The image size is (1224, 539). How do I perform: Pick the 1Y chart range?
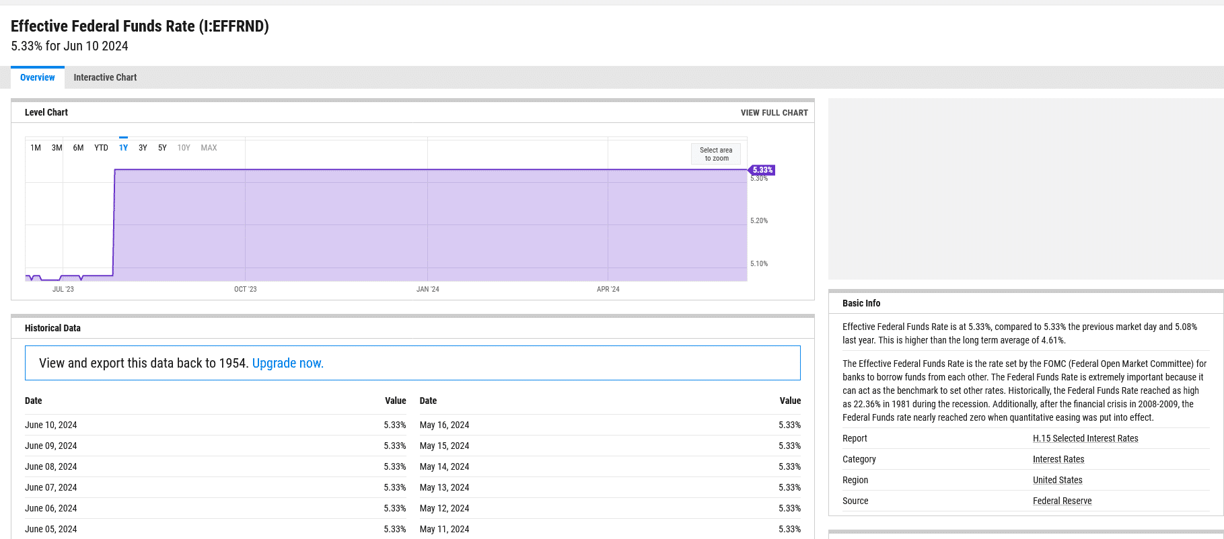123,148
